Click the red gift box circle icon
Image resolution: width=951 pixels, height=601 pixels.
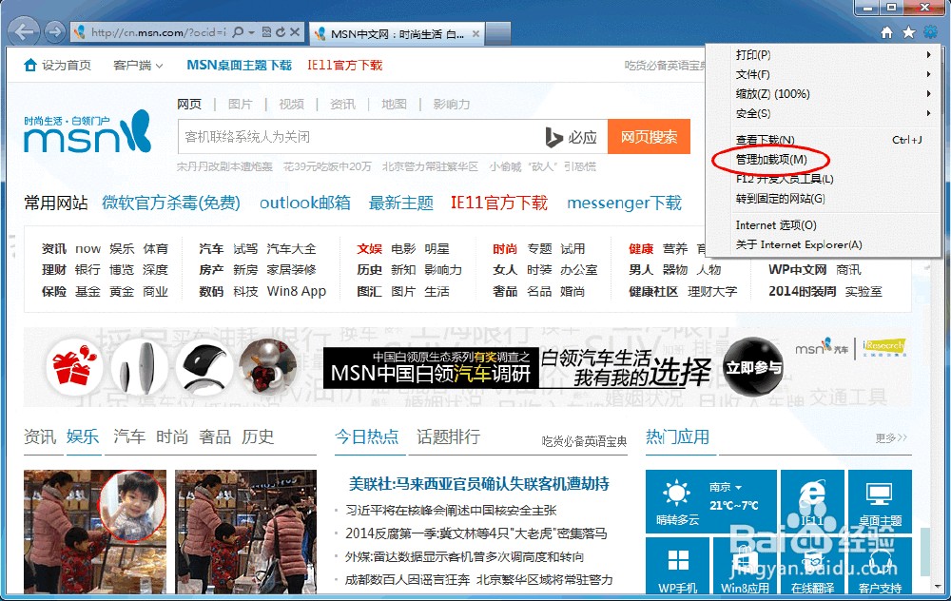[74, 367]
